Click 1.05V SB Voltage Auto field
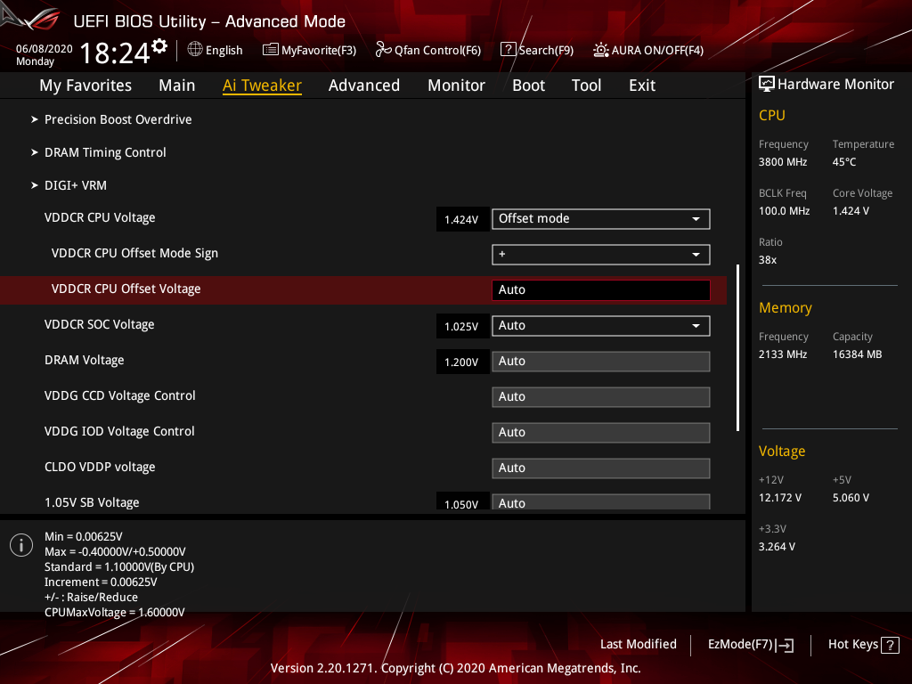Image resolution: width=912 pixels, height=684 pixels. pyautogui.click(x=601, y=502)
